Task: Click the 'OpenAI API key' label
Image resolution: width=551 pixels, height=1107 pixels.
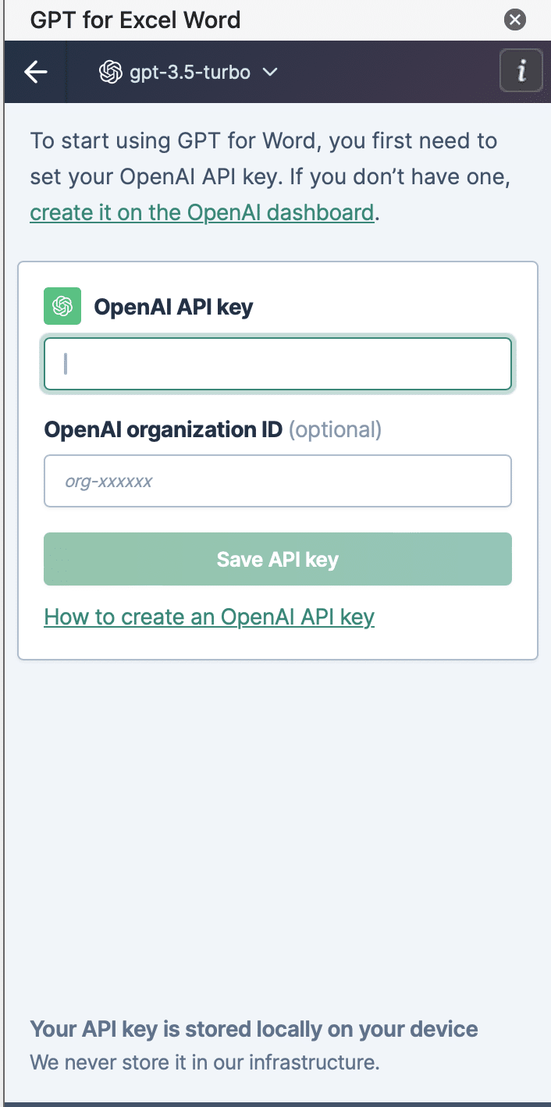Action: [173, 307]
